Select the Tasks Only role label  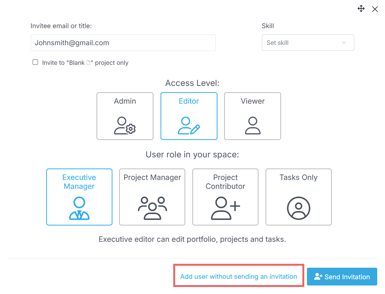298,177
